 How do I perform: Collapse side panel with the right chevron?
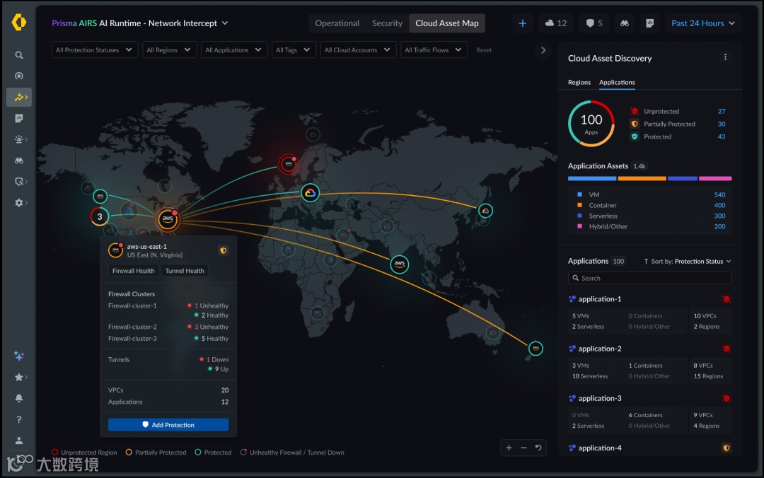coord(543,49)
